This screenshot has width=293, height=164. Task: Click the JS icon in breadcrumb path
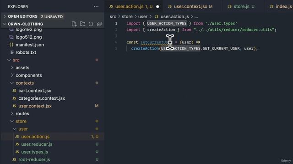[x=157, y=16]
